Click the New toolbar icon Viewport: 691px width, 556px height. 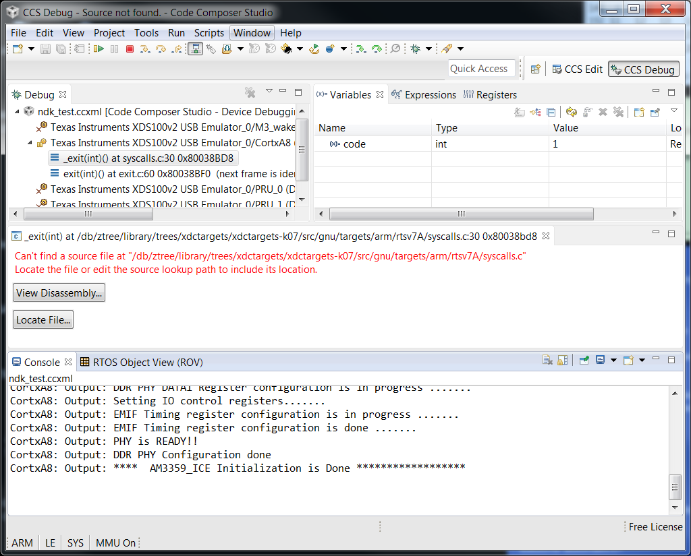pyautogui.click(x=18, y=49)
